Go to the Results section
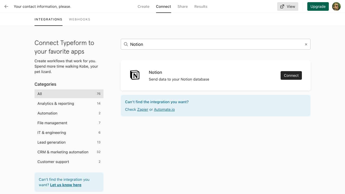Viewport: 345px width, 194px height. coord(201,6)
